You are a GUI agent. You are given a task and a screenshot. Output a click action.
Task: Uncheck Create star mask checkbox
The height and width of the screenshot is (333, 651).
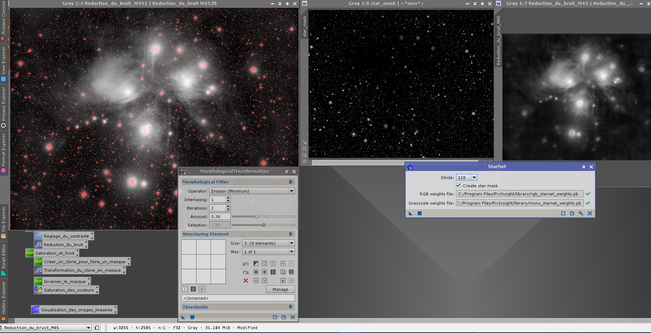tap(458, 185)
